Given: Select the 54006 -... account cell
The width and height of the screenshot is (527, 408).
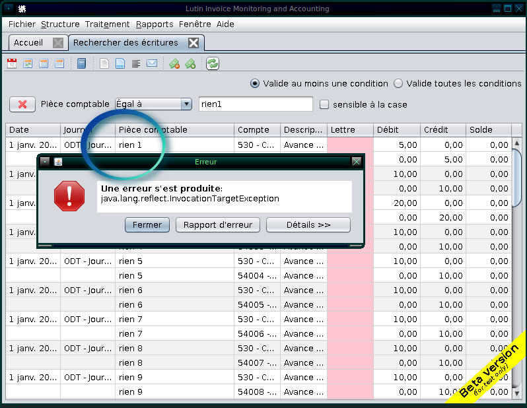Looking at the screenshot, I should [257, 333].
